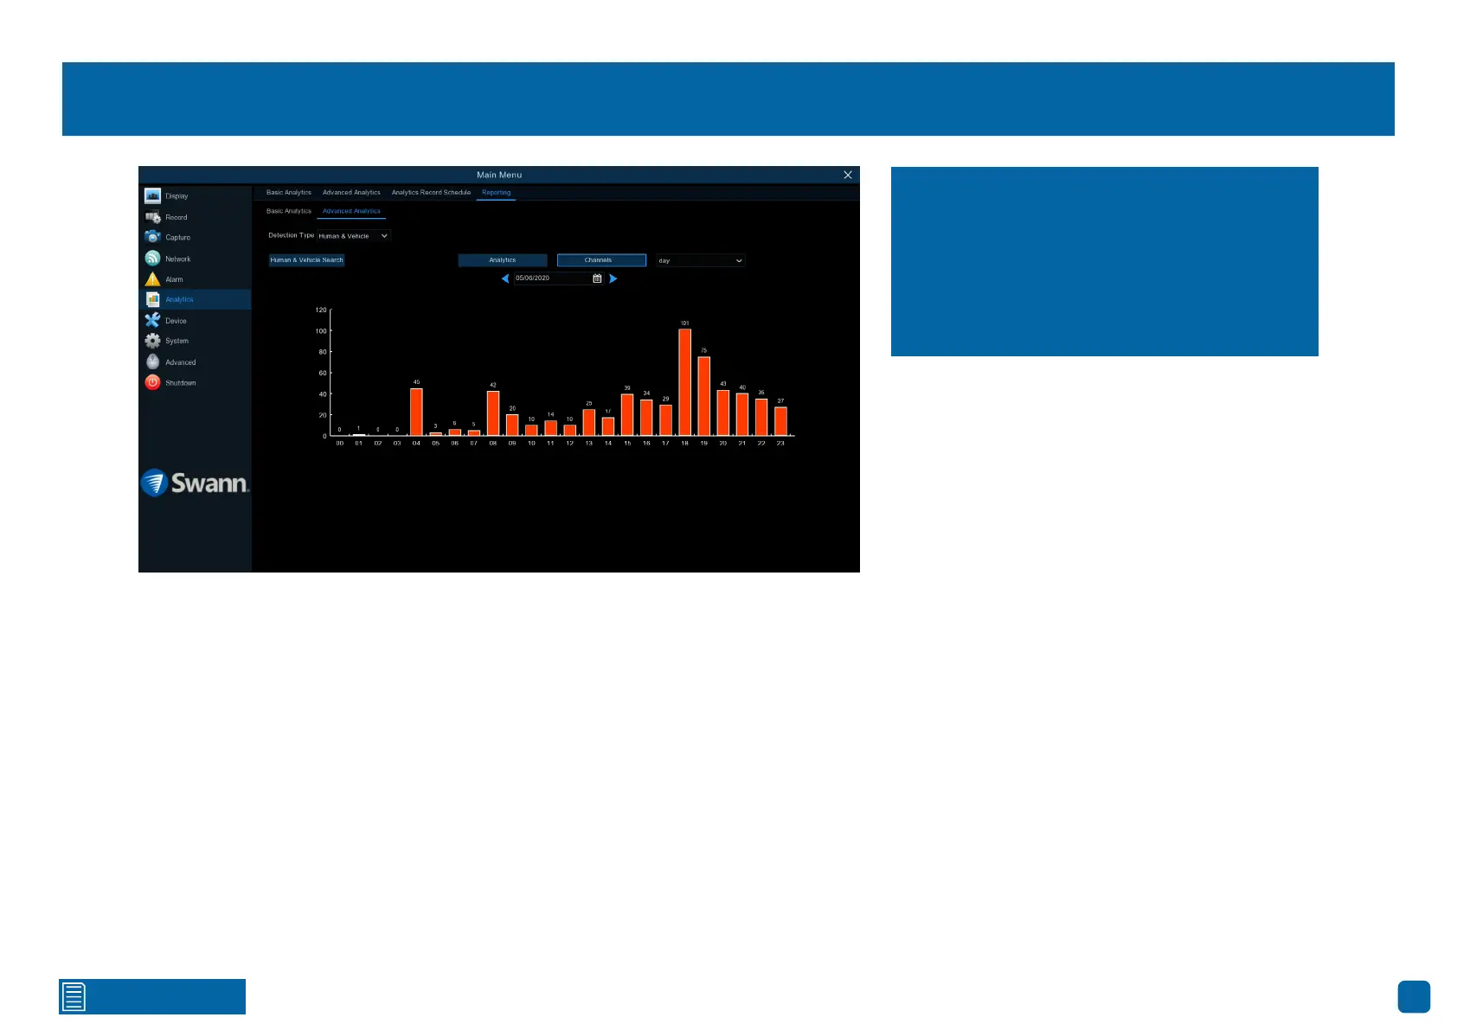This screenshot has width=1457, height=1030.
Task: Open the calendar date picker icon
Action: 597,278
